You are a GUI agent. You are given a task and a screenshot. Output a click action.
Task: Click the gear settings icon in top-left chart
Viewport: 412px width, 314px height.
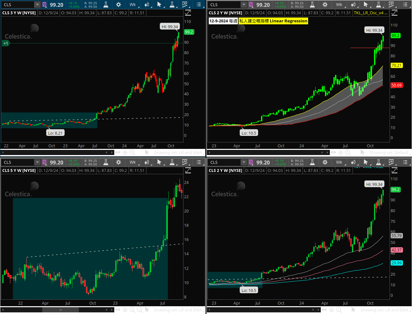click(x=119, y=5)
